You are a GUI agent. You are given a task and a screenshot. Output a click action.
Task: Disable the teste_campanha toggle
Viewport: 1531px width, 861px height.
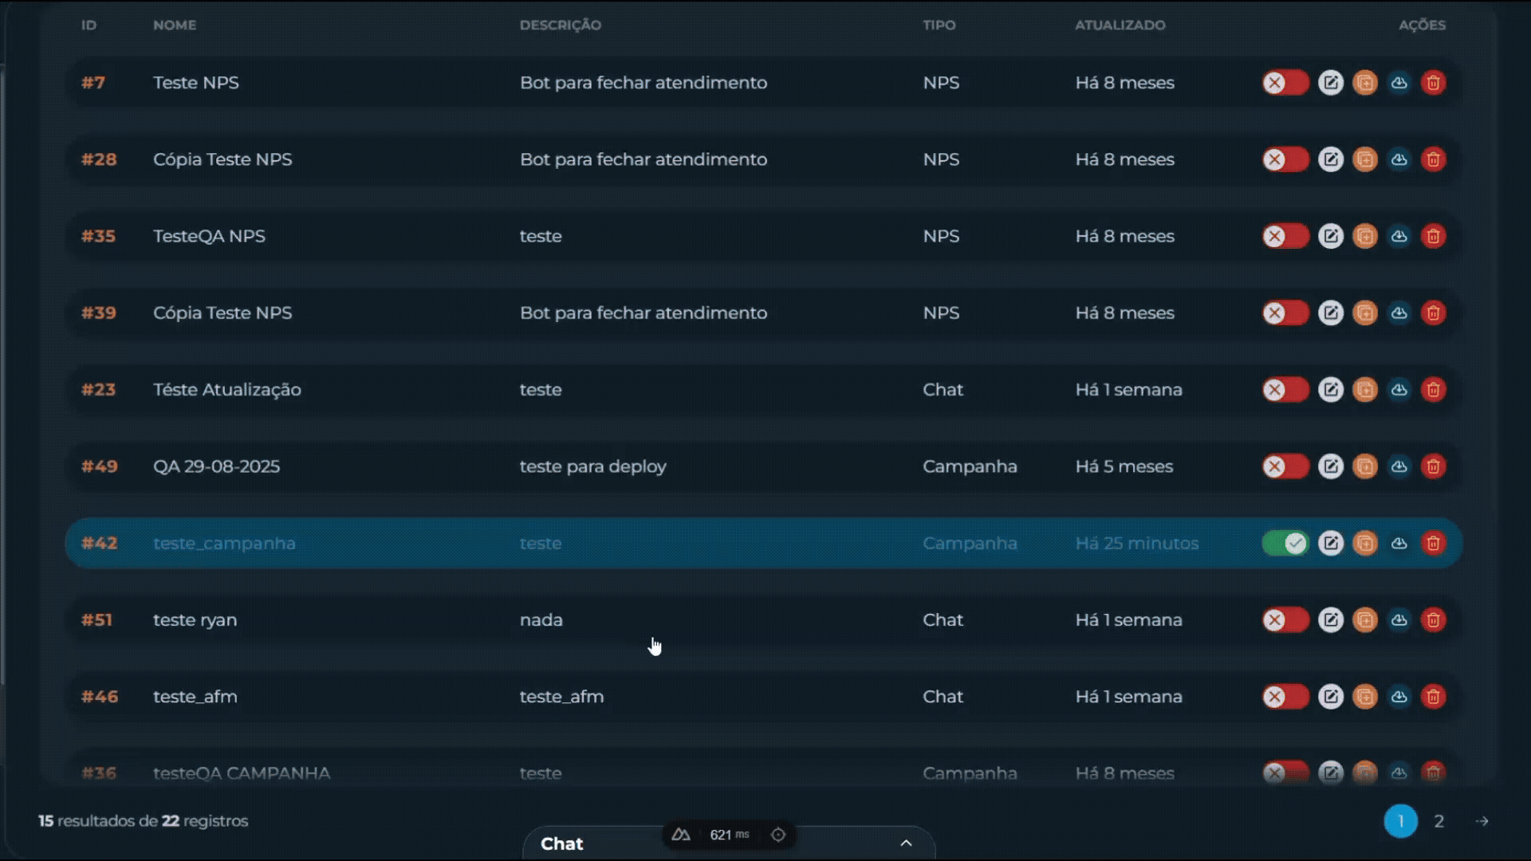point(1285,543)
